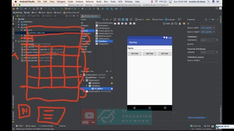Screen dimensions: 234x131
Task: Open the VCS menu
Action: [x=120, y=1]
